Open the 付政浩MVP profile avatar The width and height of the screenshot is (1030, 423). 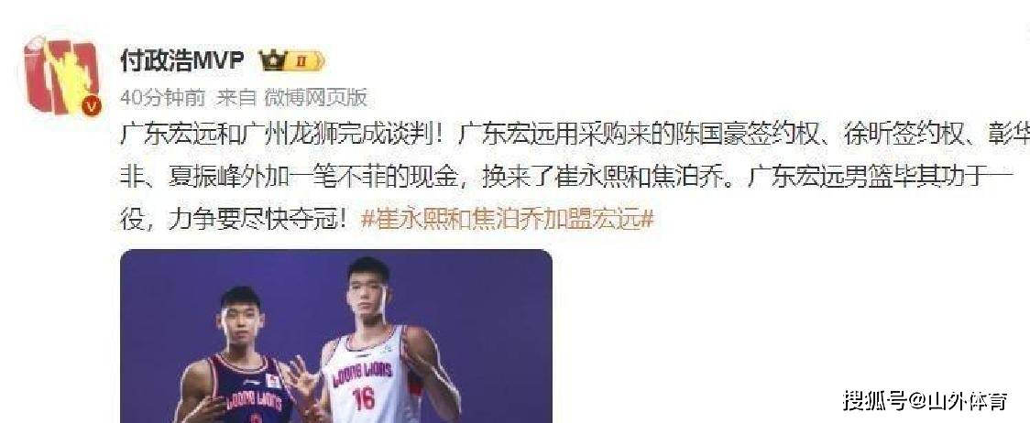62,76
